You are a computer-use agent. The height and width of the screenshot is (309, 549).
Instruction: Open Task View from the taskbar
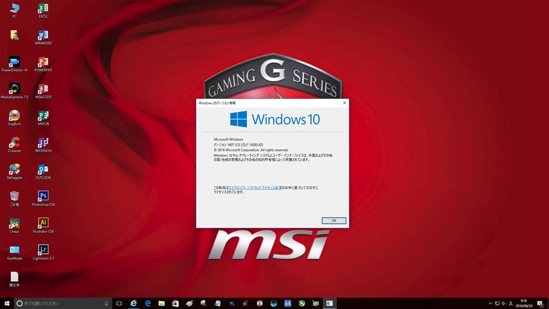click(119, 304)
